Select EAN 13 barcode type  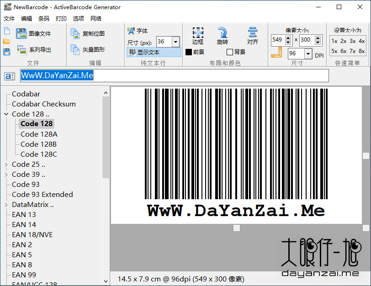[x=24, y=215]
